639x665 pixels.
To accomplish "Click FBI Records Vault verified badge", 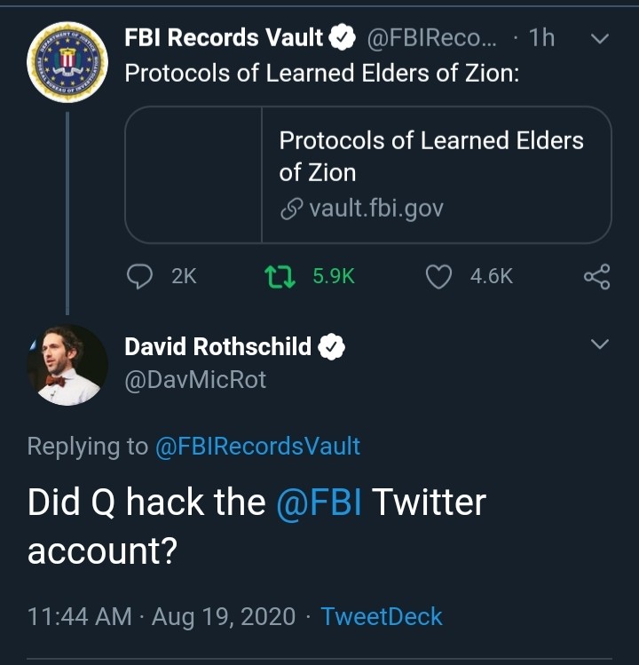I will tap(343, 38).
